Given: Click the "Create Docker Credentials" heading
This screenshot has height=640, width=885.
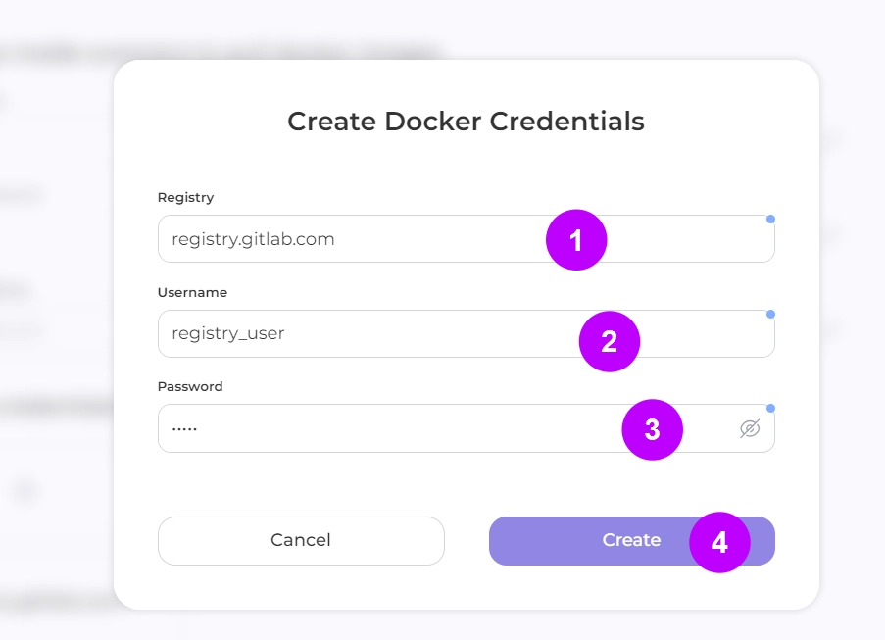Looking at the screenshot, I should click(466, 122).
